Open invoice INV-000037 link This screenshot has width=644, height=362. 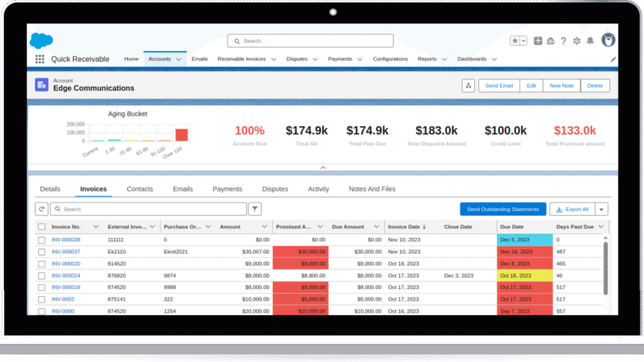click(66, 252)
